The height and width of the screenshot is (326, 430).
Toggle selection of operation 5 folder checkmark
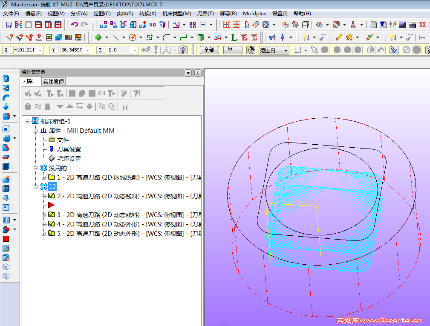(52, 233)
